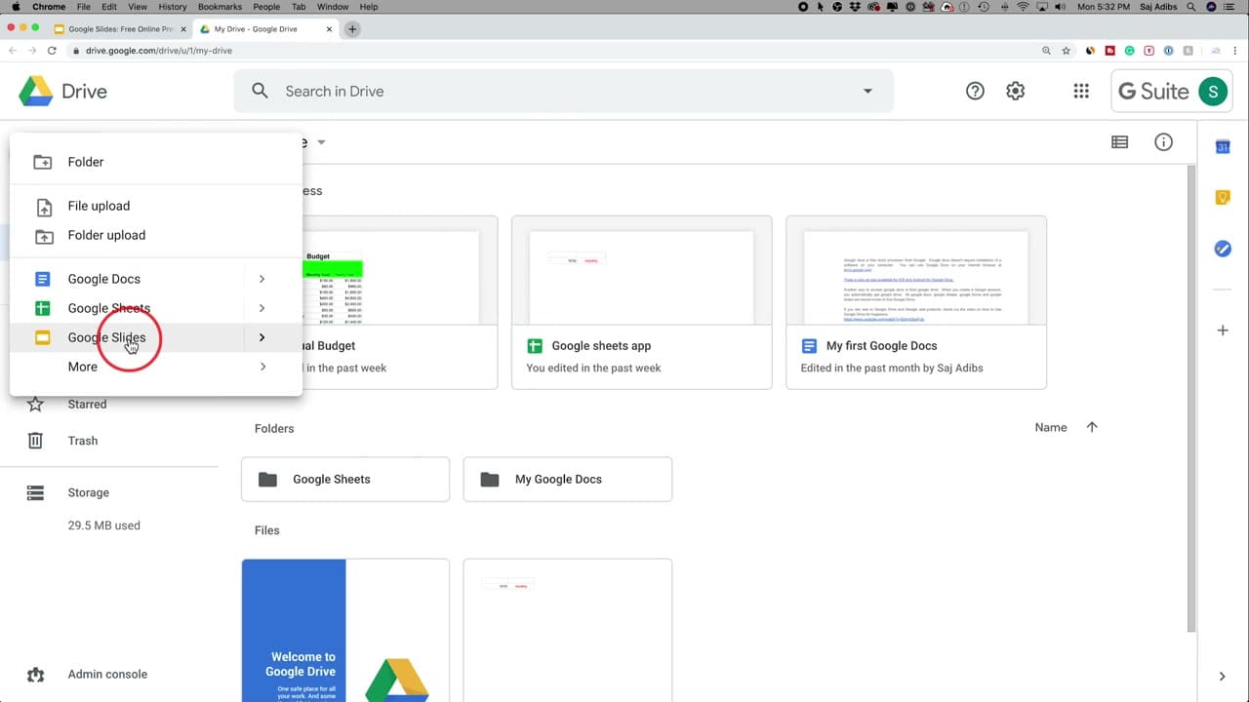Open the Google Sheets folder
The width and height of the screenshot is (1249, 702).
point(345,479)
